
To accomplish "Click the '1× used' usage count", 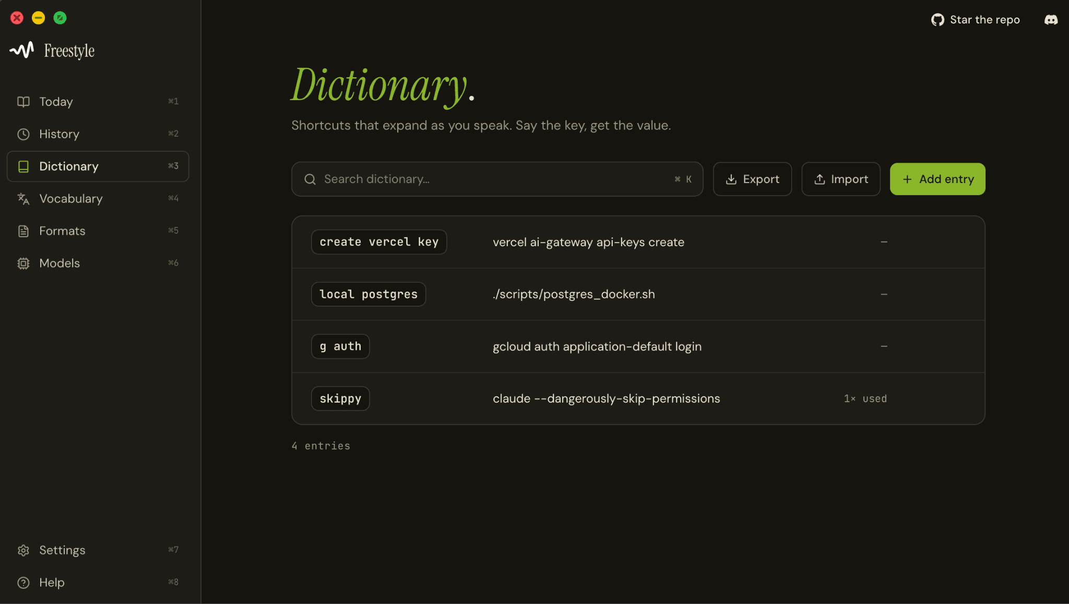I will [865, 399].
